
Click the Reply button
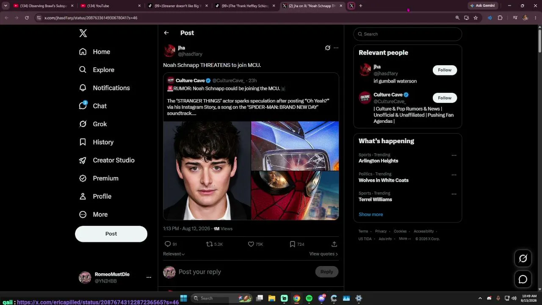point(326,272)
